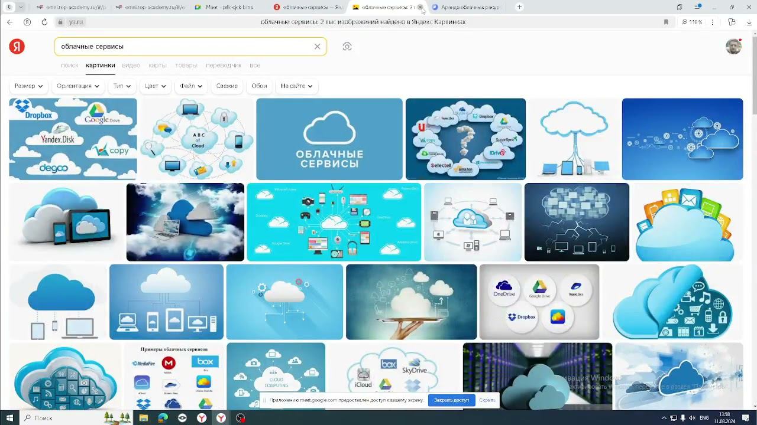This screenshot has width=757, height=425.
Task: Expand the Ориентация filter dropdown
Action: click(x=78, y=86)
